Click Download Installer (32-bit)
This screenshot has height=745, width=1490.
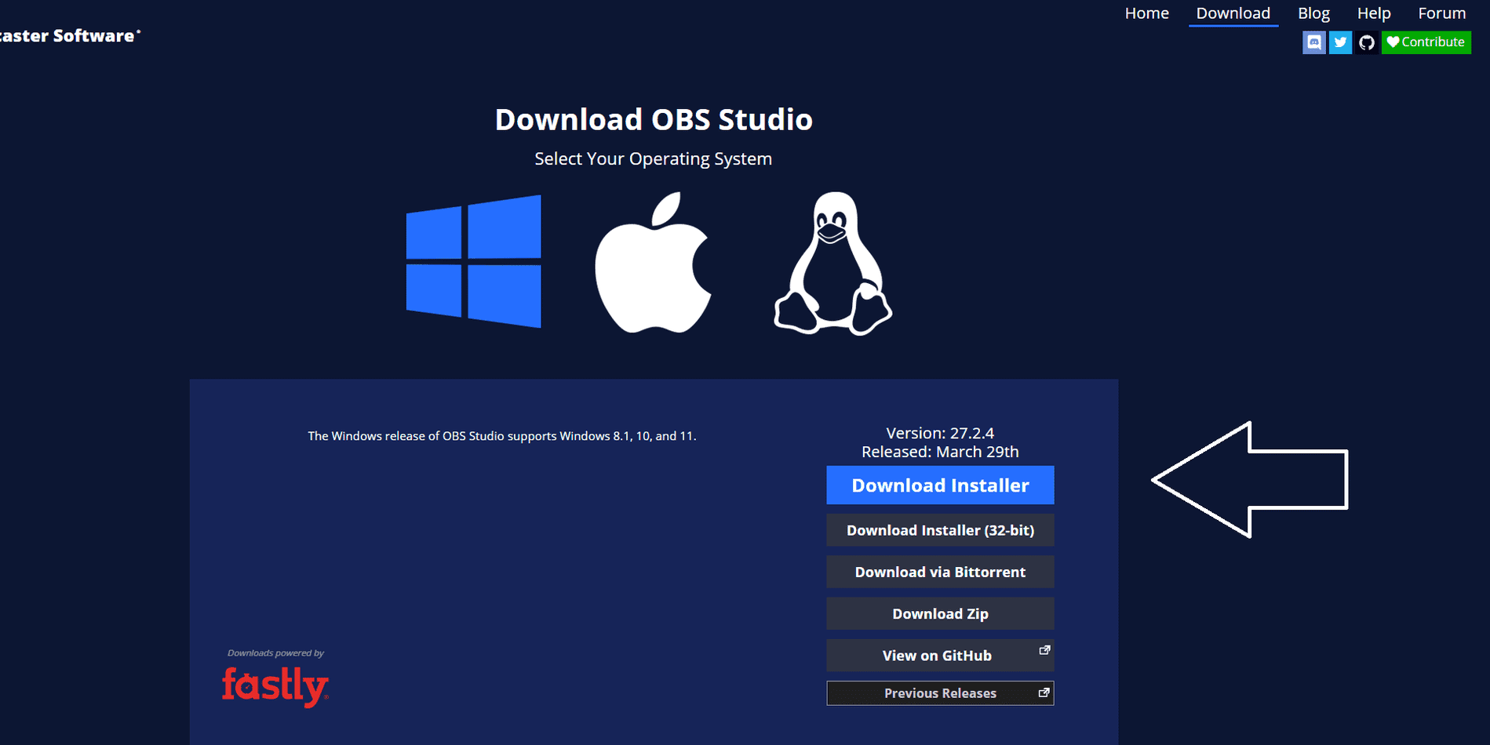pyautogui.click(x=940, y=530)
